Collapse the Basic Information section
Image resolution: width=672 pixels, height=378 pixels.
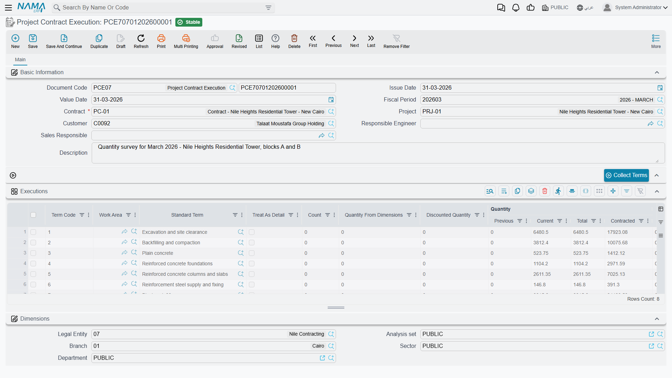[657, 72]
